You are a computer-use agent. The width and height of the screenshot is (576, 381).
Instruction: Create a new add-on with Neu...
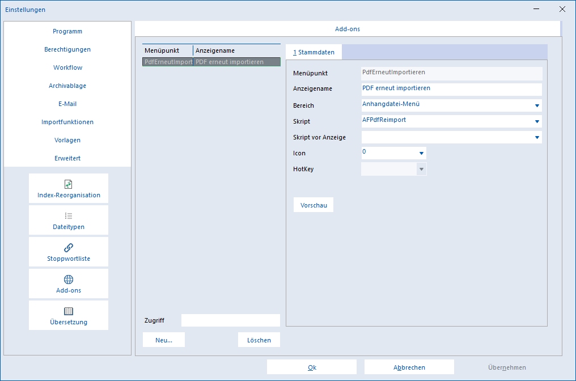click(x=164, y=340)
